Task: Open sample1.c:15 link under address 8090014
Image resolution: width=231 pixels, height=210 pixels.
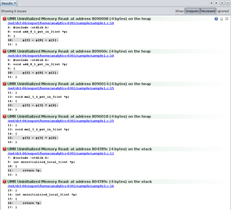Action: coord(61,88)
